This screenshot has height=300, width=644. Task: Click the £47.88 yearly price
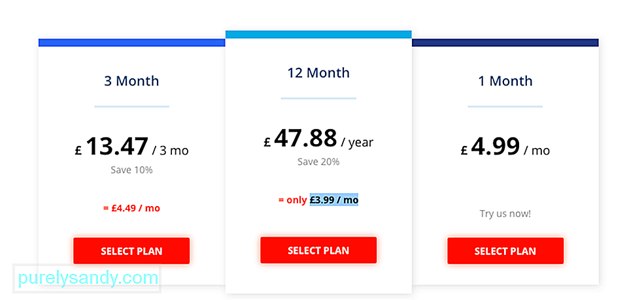pos(300,138)
